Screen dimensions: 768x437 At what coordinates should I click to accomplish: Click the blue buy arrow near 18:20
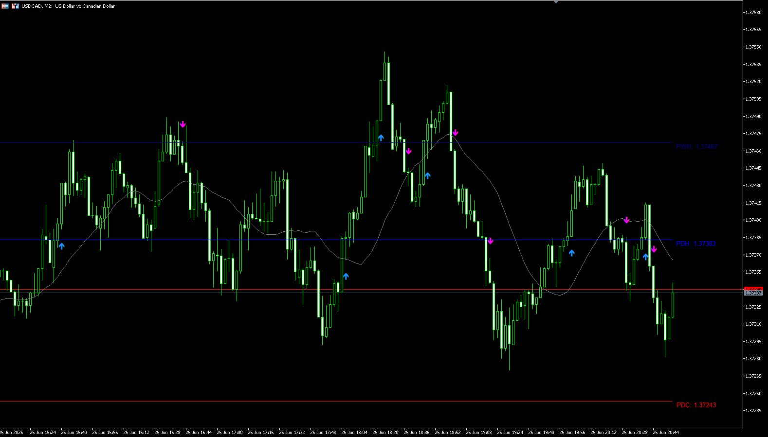(x=381, y=138)
